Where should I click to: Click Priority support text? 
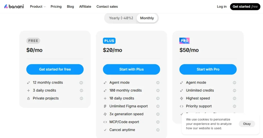199,106
